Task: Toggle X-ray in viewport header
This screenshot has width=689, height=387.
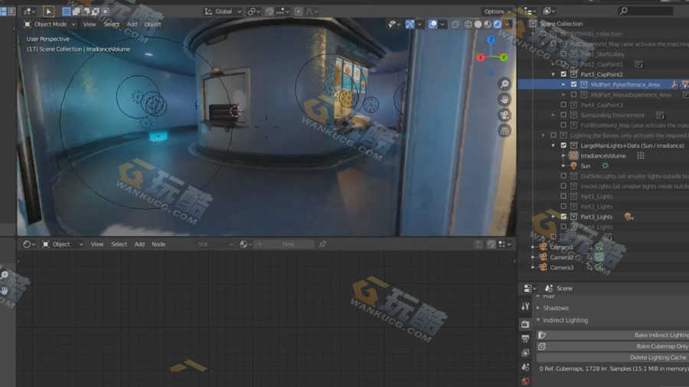Action: click(456, 24)
